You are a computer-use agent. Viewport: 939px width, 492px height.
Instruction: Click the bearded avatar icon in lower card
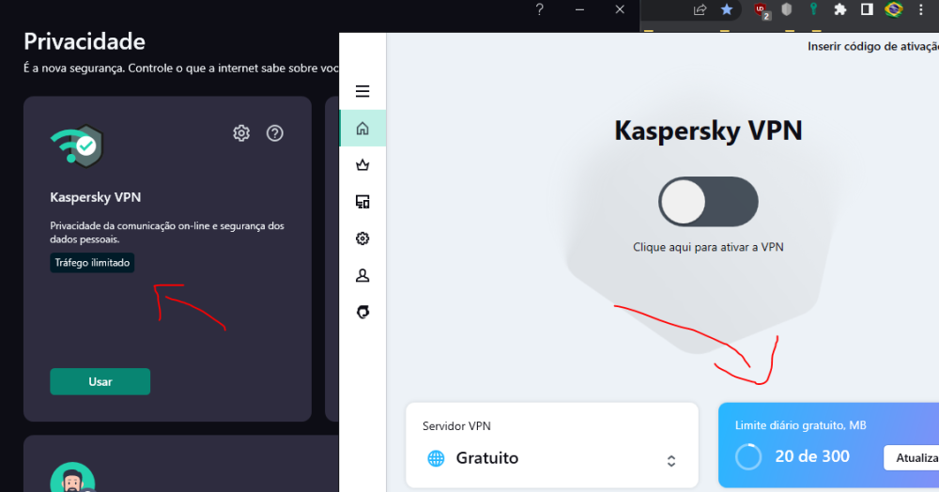click(x=72, y=478)
